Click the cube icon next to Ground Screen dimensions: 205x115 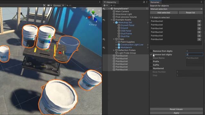pos(119,28)
